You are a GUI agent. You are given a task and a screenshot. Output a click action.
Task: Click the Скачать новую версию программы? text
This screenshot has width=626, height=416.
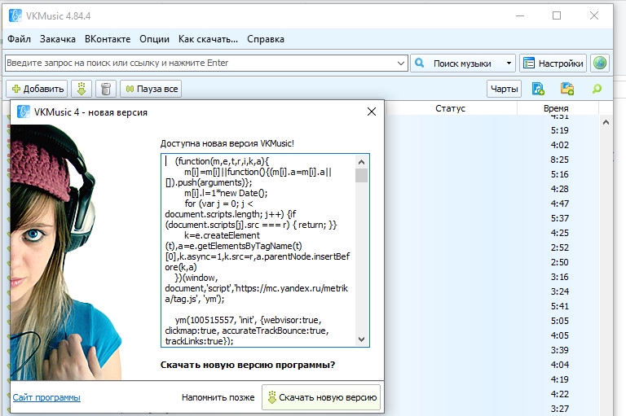coord(248,365)
